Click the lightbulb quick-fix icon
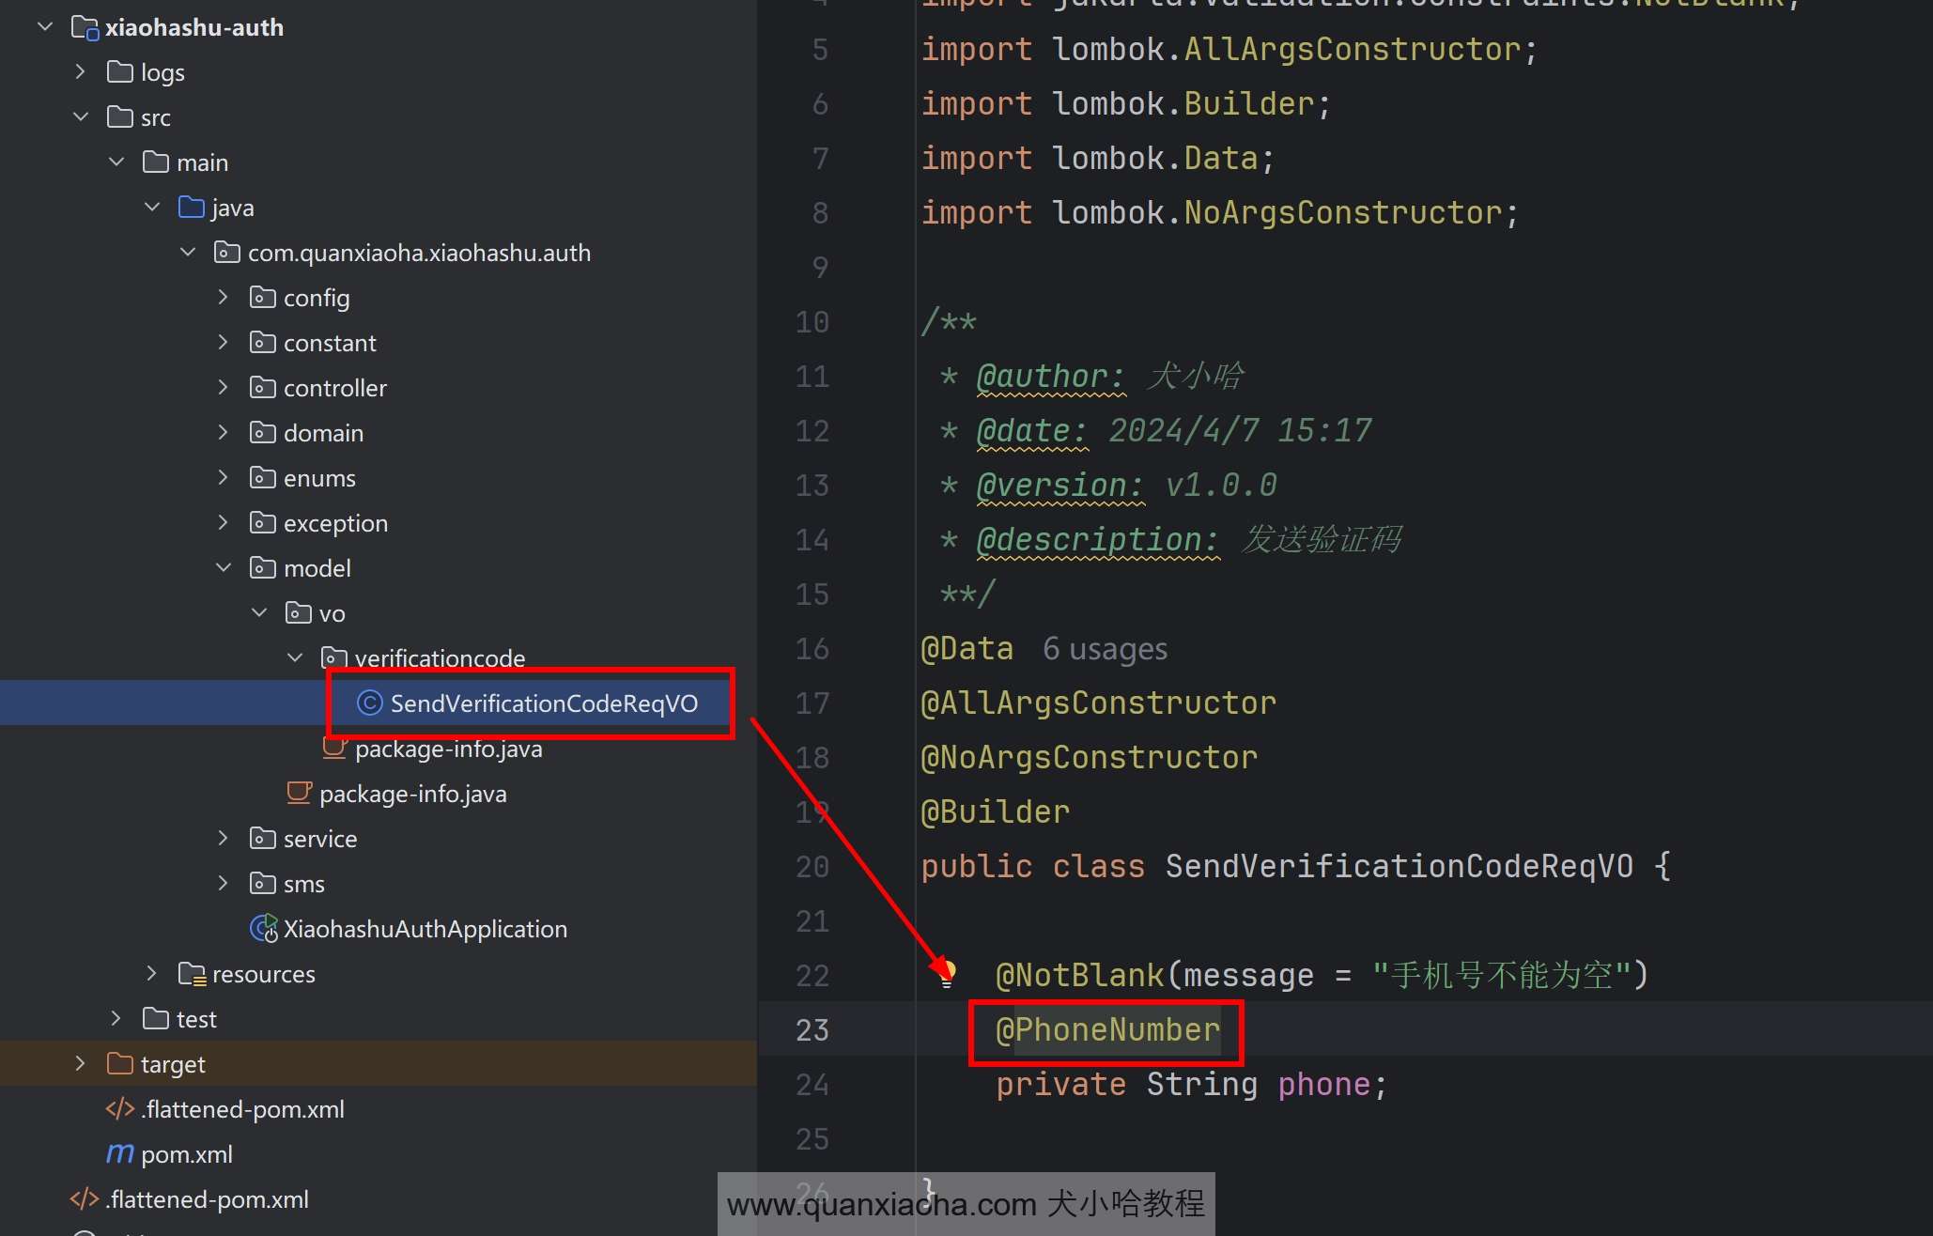Image resolution: width=1933 pixels, height=1236 pixels. (947, 974)
